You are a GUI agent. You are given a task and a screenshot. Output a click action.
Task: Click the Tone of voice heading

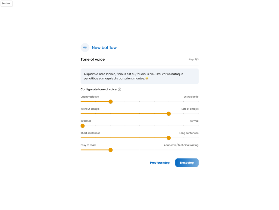pos(93,59)
